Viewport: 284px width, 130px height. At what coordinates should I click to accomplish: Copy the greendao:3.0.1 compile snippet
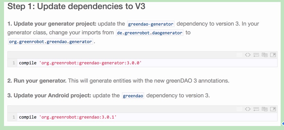tap(264, 109)
